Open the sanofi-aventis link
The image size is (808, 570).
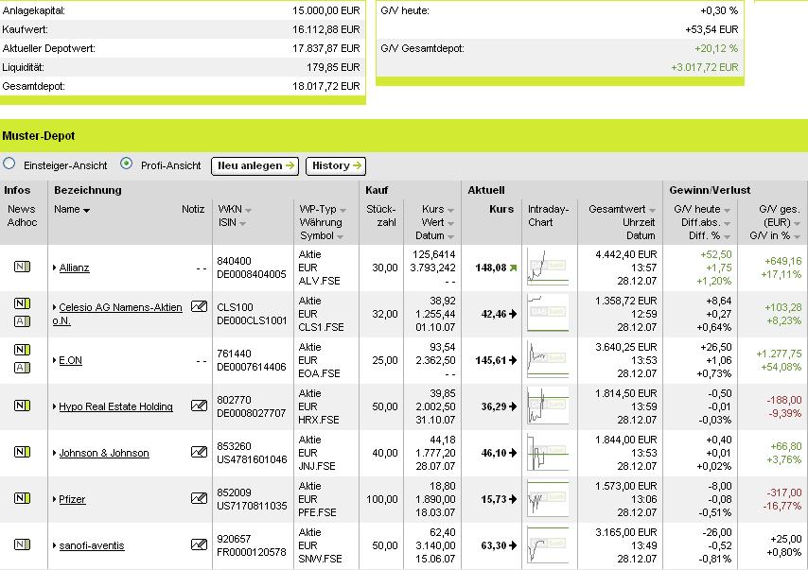pyautogui.click(x=92, y=545)
